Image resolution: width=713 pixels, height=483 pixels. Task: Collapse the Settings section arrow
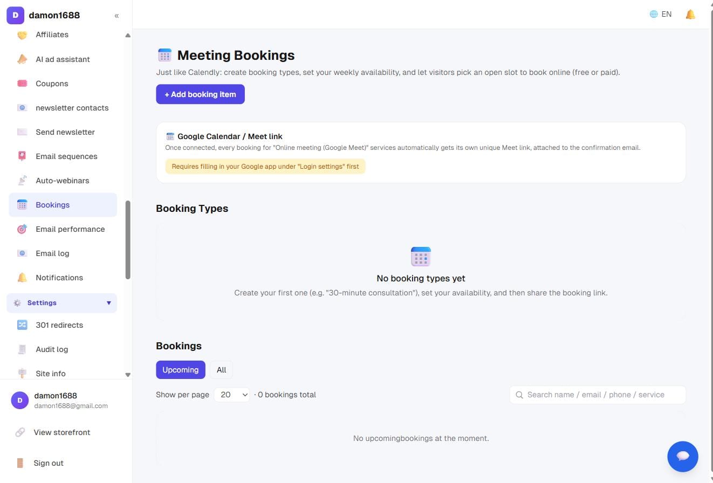[x=108, y=303]
